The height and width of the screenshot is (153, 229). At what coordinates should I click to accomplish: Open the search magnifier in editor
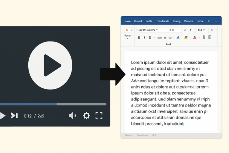coord(209,21)
